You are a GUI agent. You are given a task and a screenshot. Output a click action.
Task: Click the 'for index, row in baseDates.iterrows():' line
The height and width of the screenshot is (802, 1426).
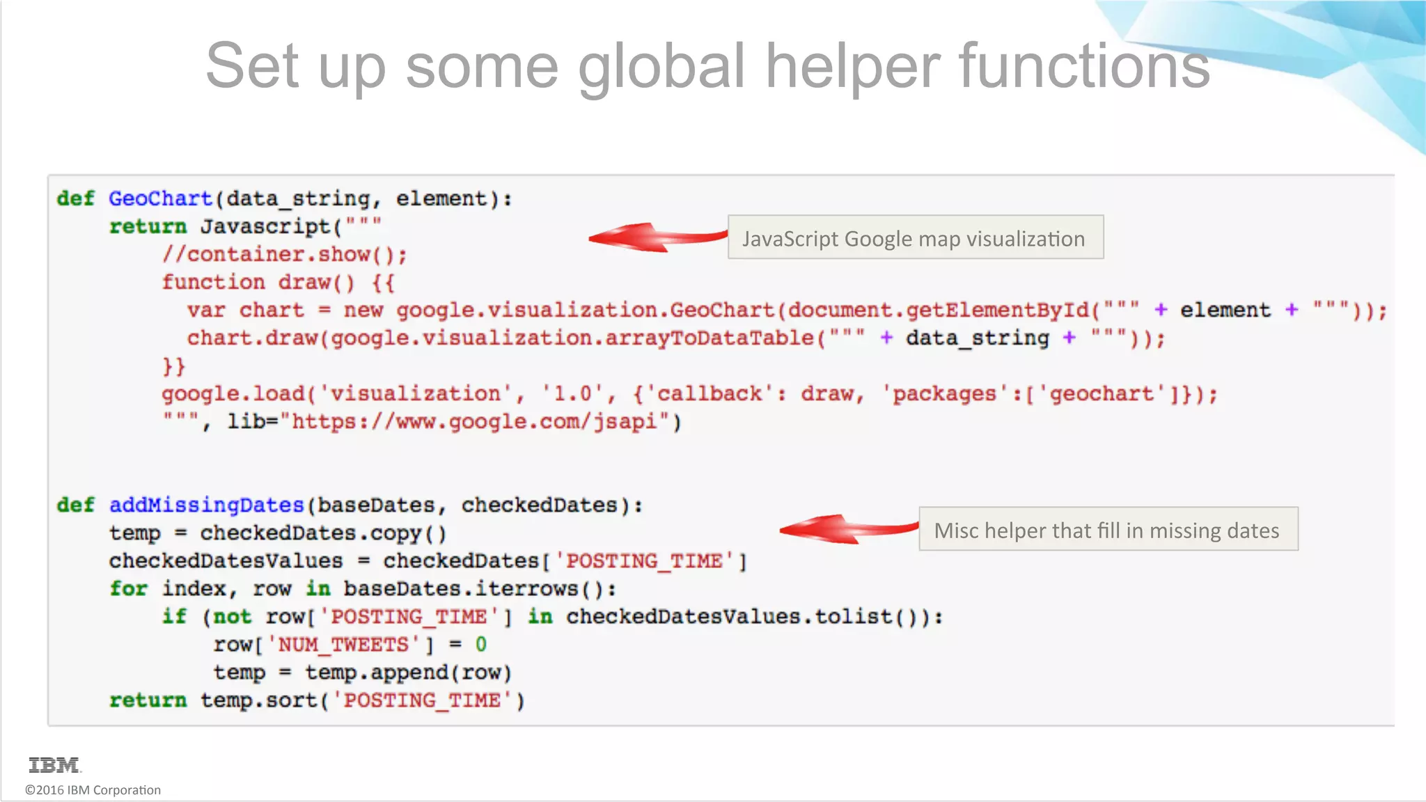click(363, 589)
